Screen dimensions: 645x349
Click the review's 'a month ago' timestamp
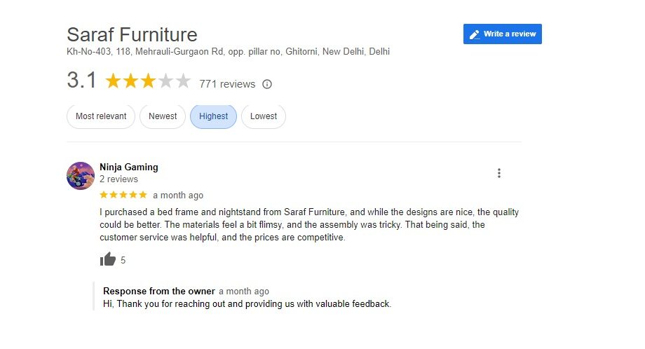click(x=178, y=196)
